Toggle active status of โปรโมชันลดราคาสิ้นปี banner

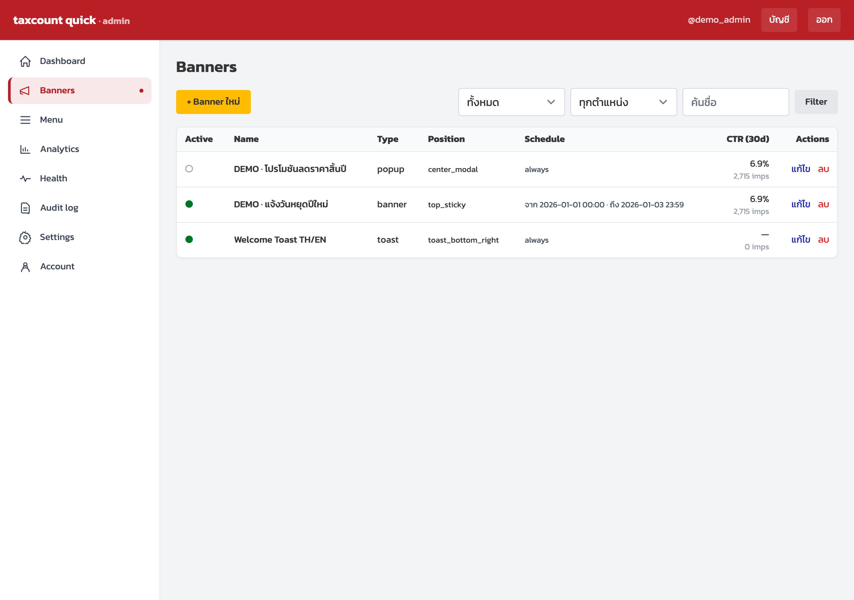[189, 169]
